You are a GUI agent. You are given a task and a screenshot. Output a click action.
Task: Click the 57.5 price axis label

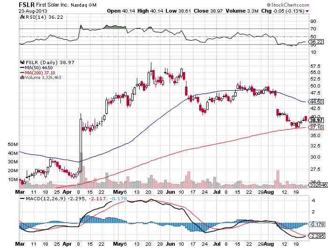[x=315, y=66]
